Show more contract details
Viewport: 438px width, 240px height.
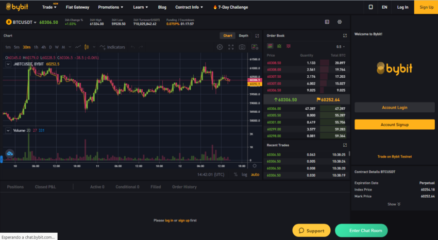394,204
